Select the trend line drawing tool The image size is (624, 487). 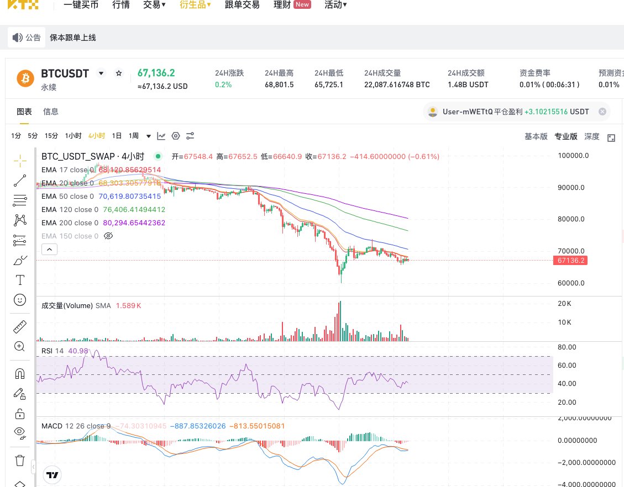[20, 181]
